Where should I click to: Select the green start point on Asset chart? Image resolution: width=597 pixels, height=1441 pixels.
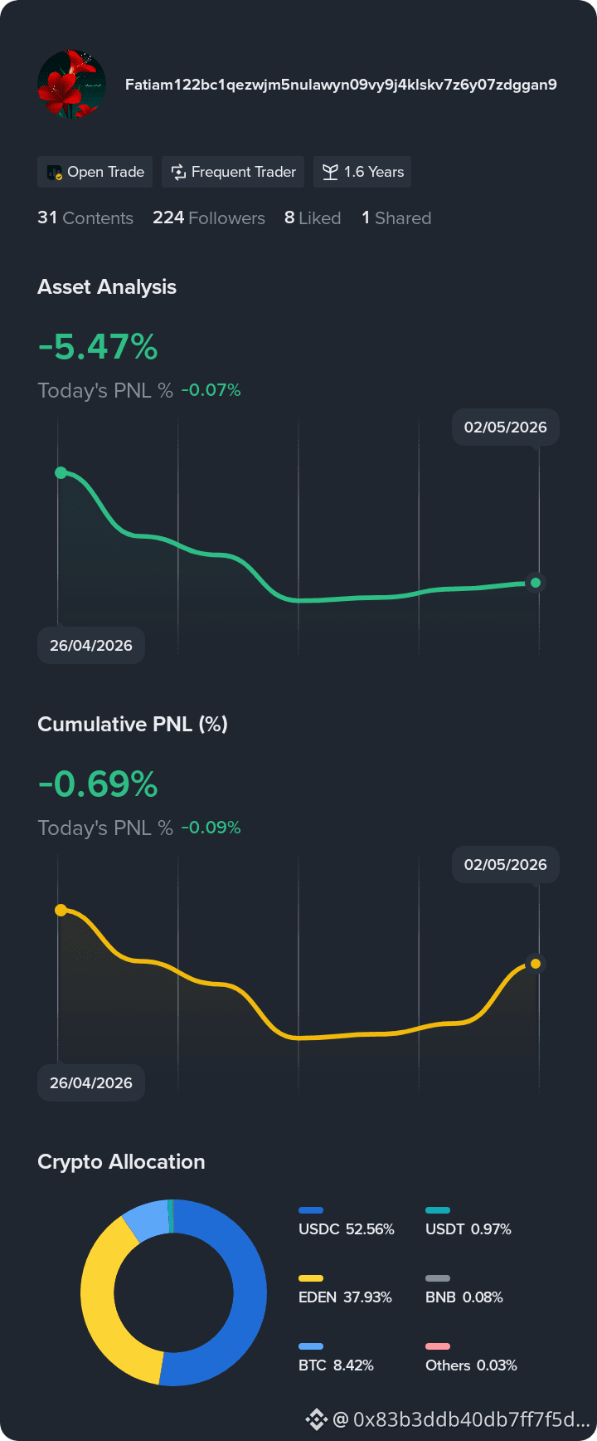point(61,472)
